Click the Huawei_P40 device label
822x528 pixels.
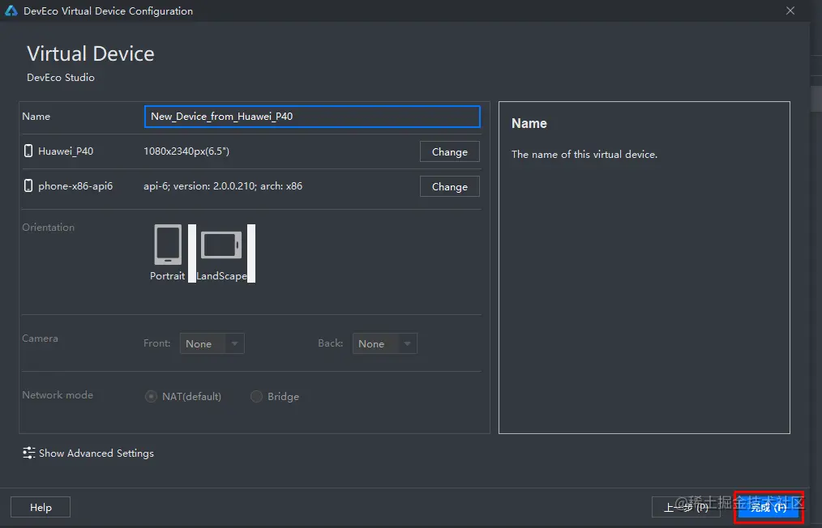click(x=66, y=151)
